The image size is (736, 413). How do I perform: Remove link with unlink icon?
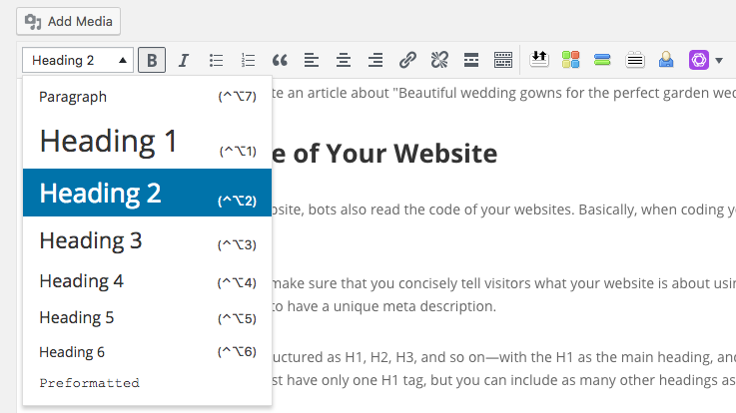(439, 60)
